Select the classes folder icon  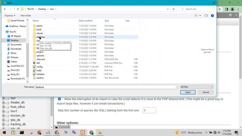[34, 33]
